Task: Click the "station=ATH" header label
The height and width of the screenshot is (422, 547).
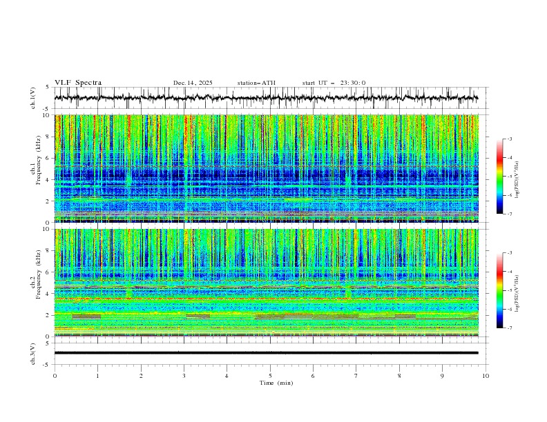Action: [256, 83]
